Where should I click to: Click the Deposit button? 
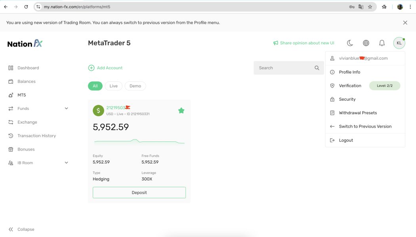coord(139,193)
